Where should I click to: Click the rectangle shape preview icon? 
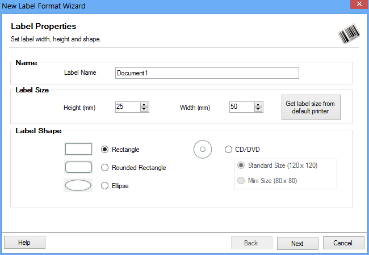pos(78,149)
